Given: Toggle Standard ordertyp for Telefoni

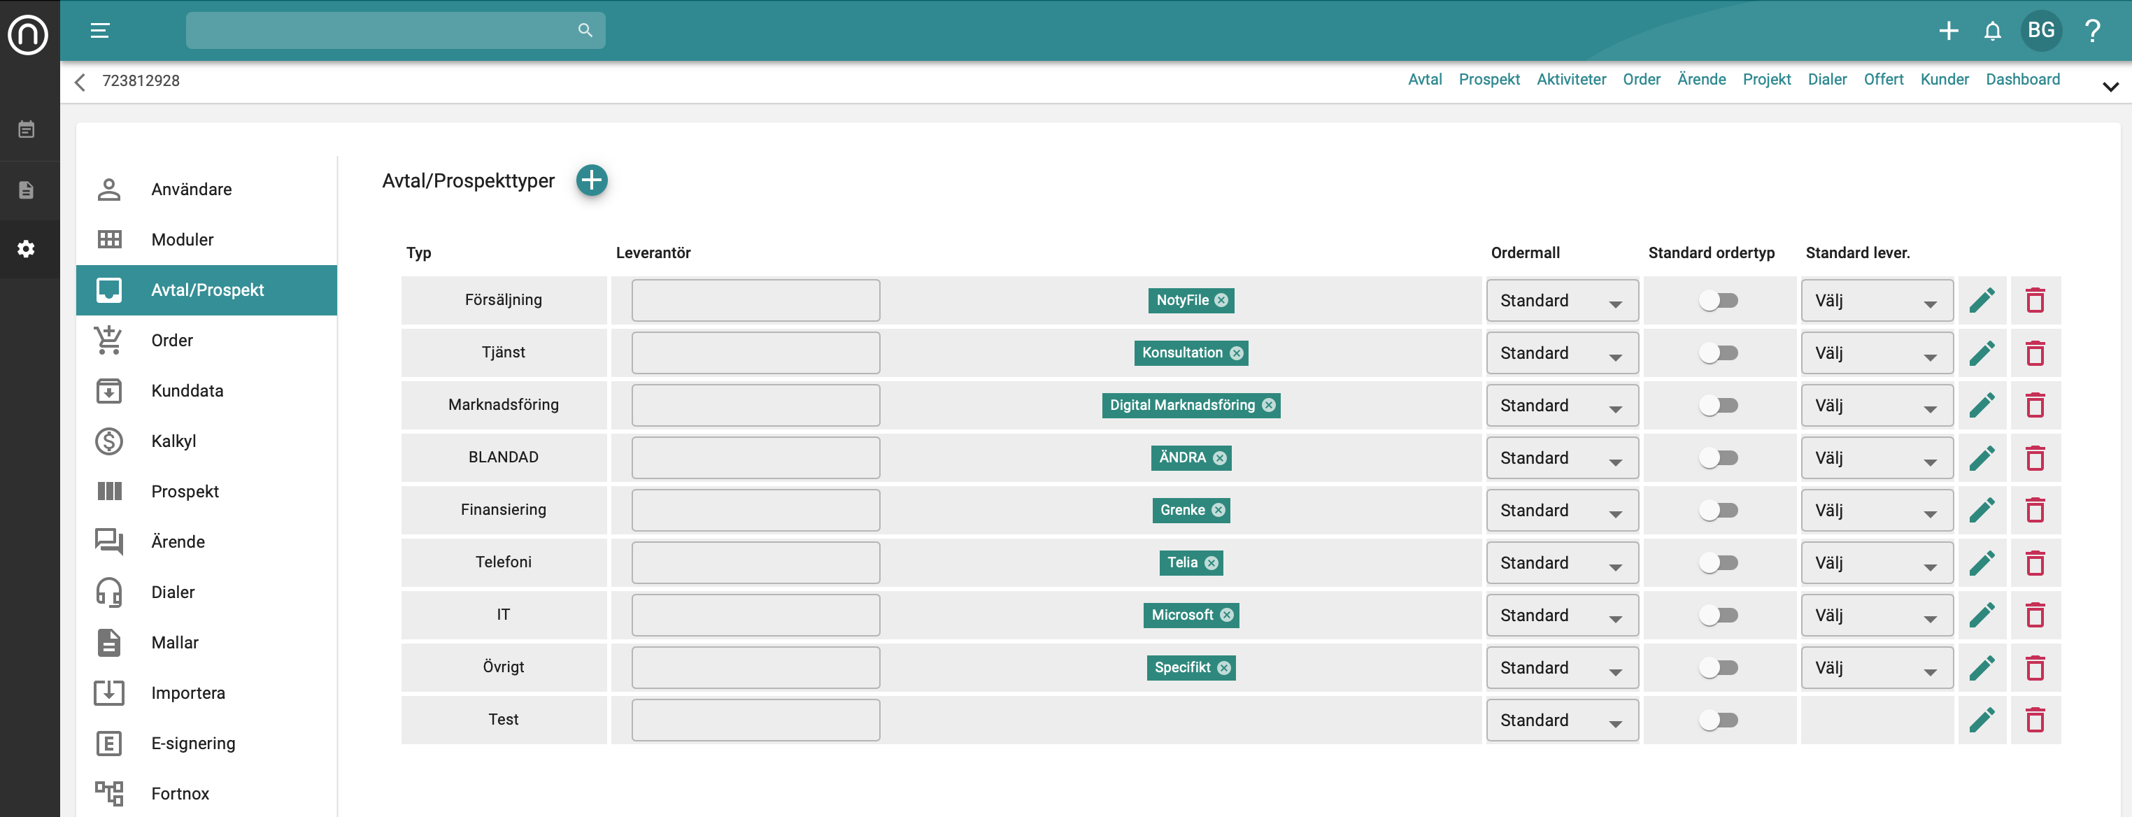Looking at the screenshot, I should [1718, 562].
